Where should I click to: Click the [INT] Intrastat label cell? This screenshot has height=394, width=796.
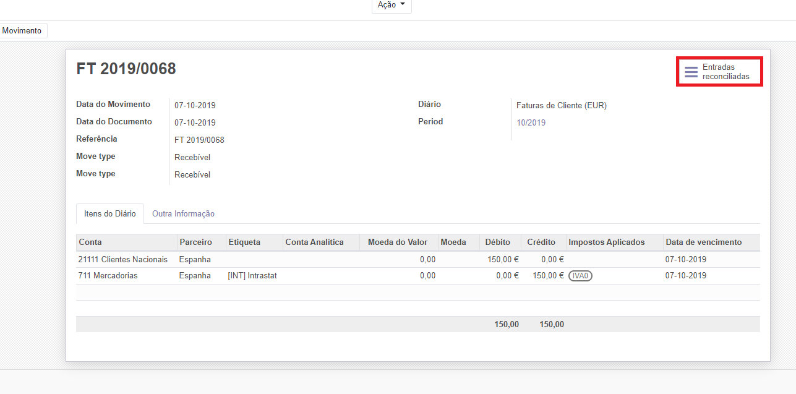(252, 276)
